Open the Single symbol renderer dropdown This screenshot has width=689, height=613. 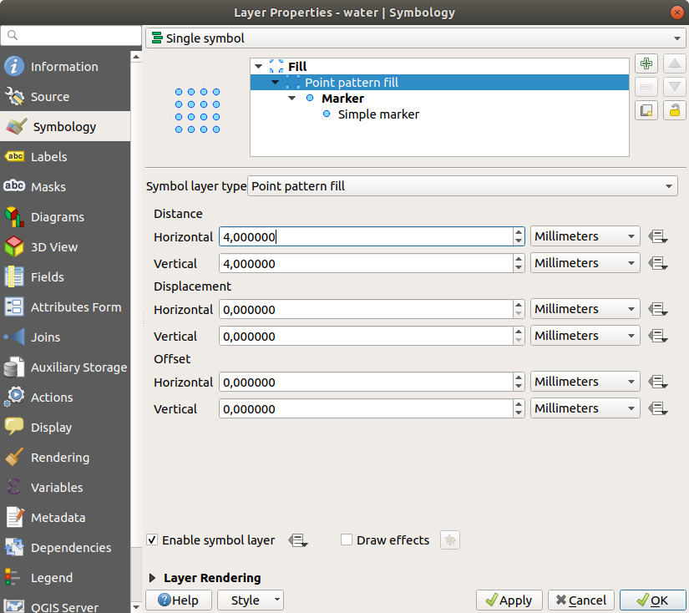tap(415, 38)
